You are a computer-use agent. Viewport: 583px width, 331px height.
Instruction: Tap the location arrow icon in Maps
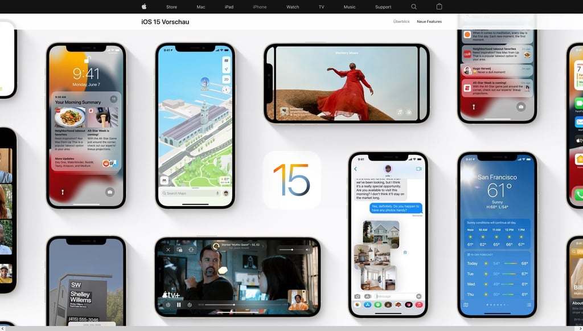click(226, 70)
